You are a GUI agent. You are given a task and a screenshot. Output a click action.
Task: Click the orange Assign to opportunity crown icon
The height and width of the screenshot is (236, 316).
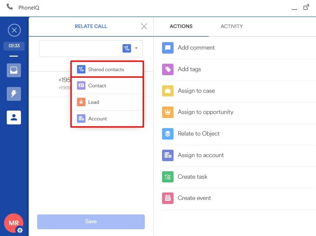[x=168, y=112]
